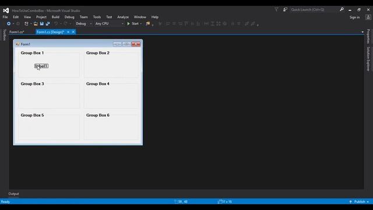Image resolution: width=373 pixels, height=210 pixels.
Task: Click the Align Rights layout icon
Action: (180, 23)
